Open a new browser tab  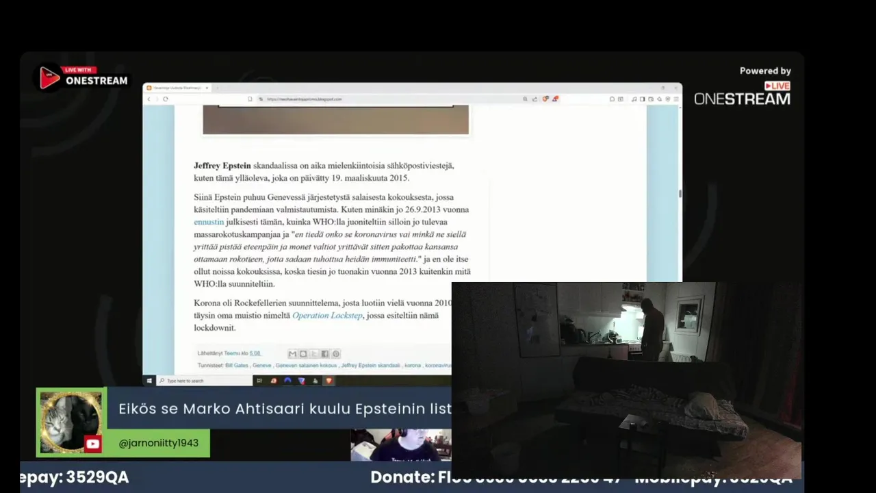coord(217,88)
